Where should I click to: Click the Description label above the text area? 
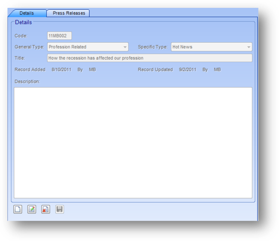point(27,81)
